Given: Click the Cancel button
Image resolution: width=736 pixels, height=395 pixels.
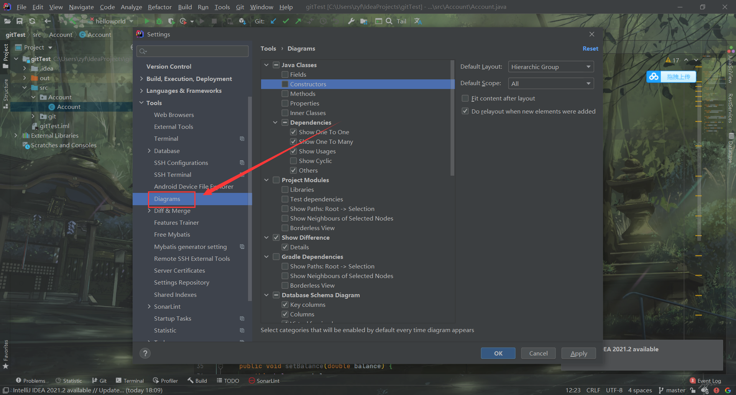Looking at the screenshot, I should point(538,353).
